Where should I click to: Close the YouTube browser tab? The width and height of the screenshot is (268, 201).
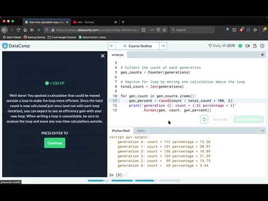click(116, 22)
